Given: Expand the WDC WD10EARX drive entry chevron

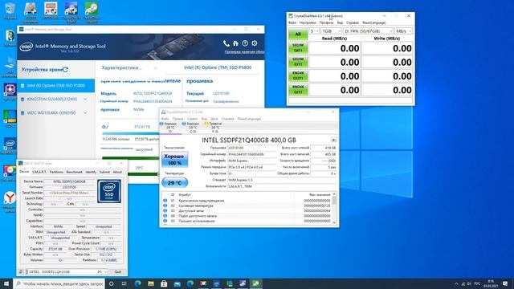Looking at the screenshot, I should (85, 112).
